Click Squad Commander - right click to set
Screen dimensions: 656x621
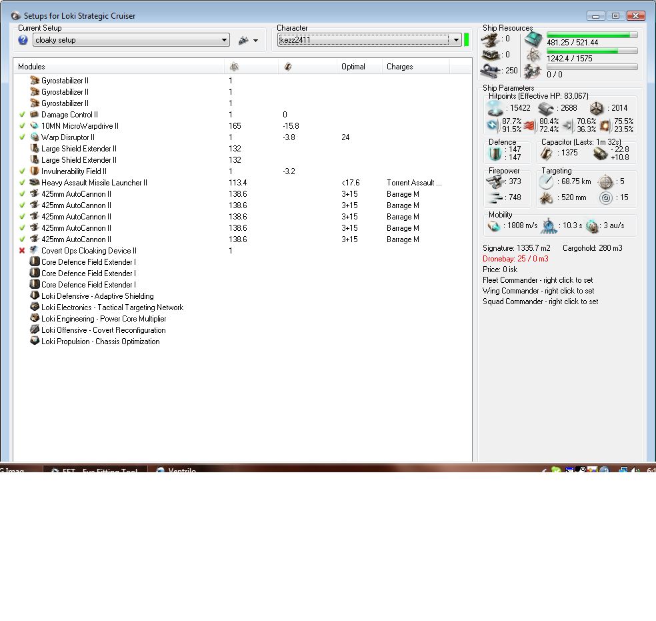coord(540,301)
